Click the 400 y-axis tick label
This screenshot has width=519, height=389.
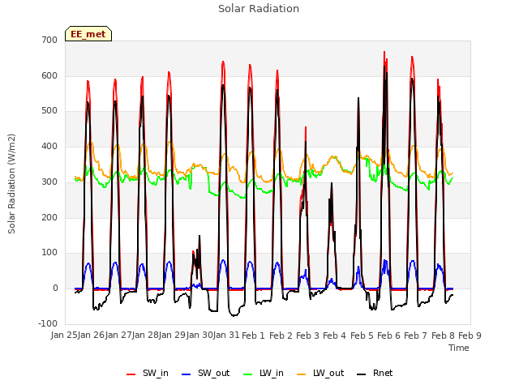(49, 146)
